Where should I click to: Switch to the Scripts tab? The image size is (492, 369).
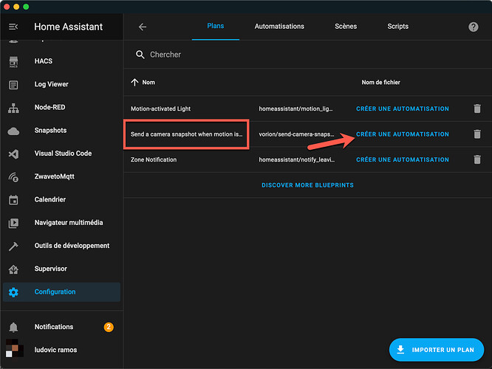[x=398, y=27]
